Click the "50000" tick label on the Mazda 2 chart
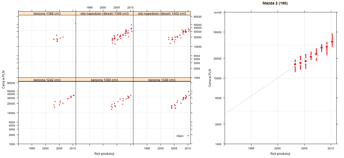This screenshot has height=158, width=344. [218, 32]
